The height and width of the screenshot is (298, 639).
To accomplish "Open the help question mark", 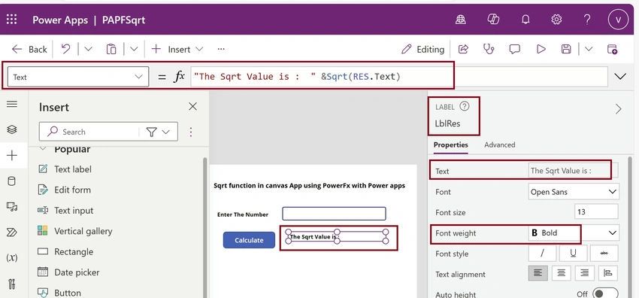I will (587, 20).
